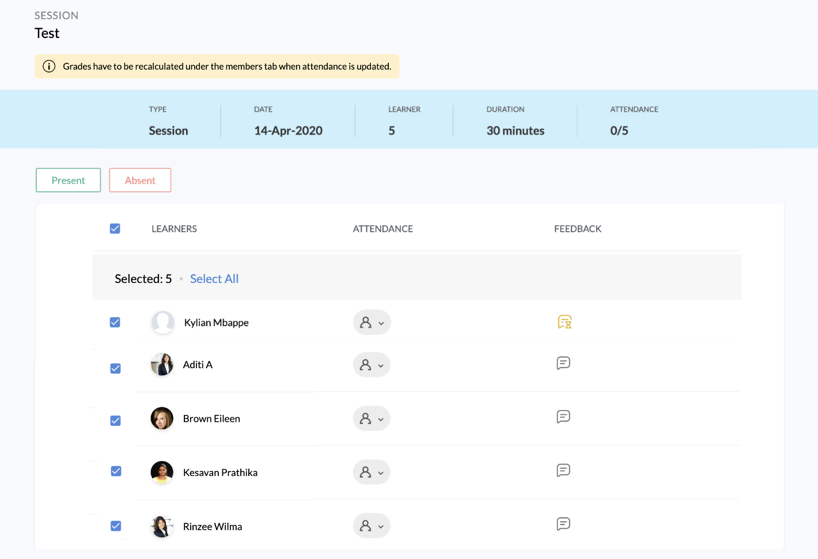Mark selected learners as Present
Image resolution: width=818 pixels, height=559 pixels.
[68, 180]
